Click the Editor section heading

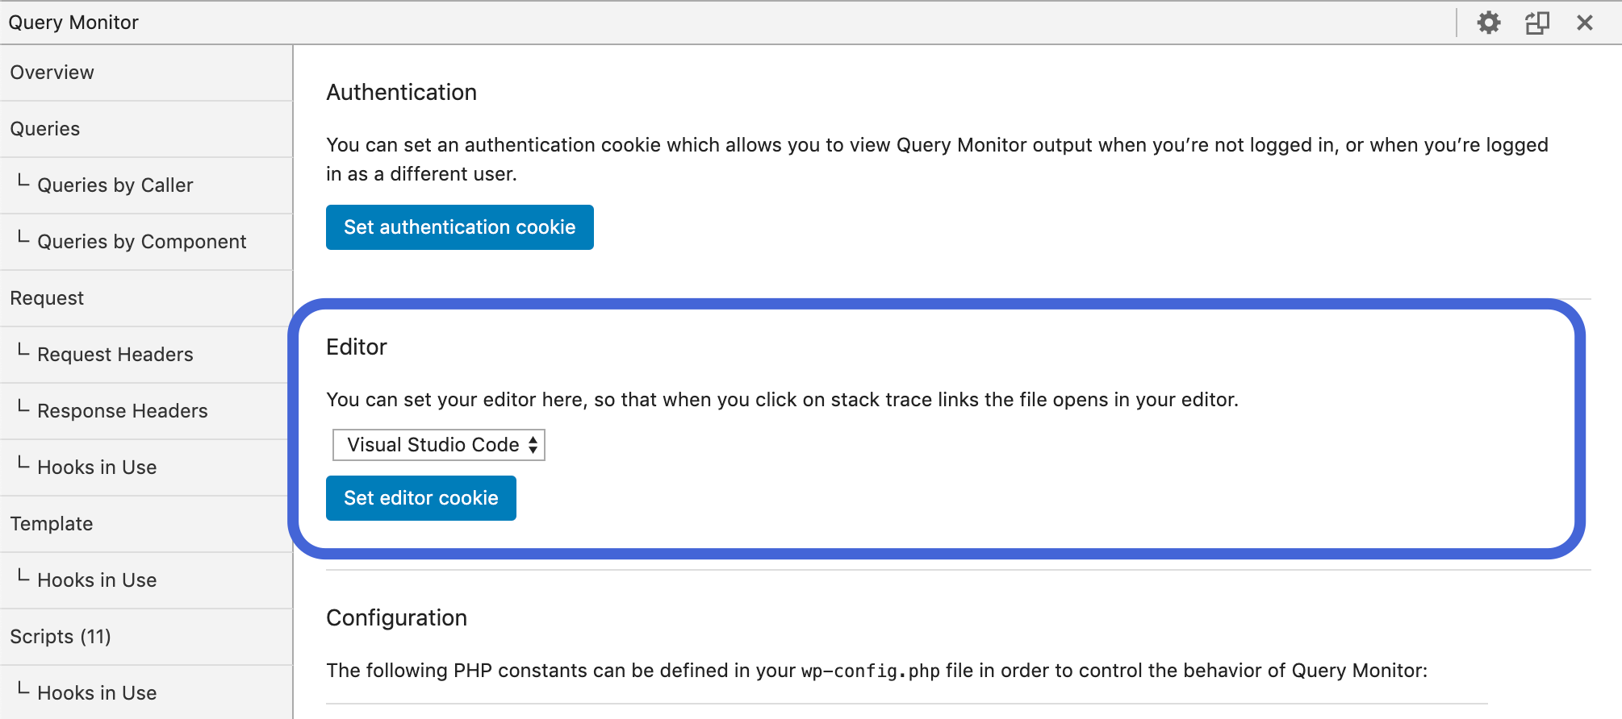point(357,347)
